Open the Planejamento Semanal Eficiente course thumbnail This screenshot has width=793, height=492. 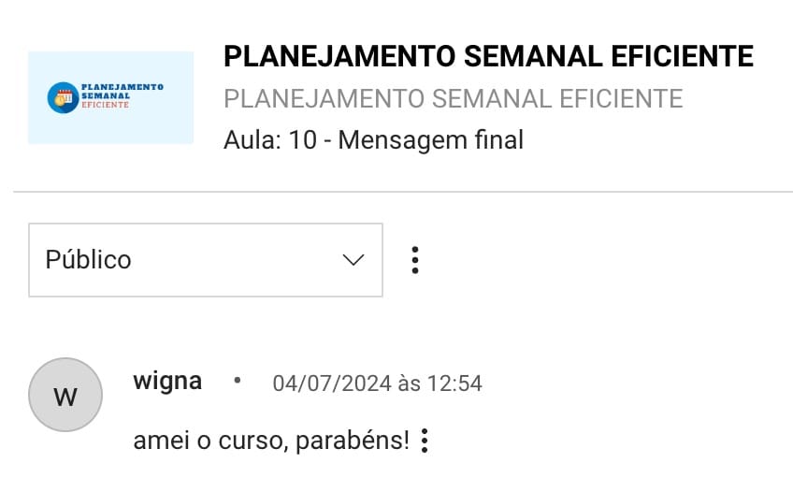point(110,97)
